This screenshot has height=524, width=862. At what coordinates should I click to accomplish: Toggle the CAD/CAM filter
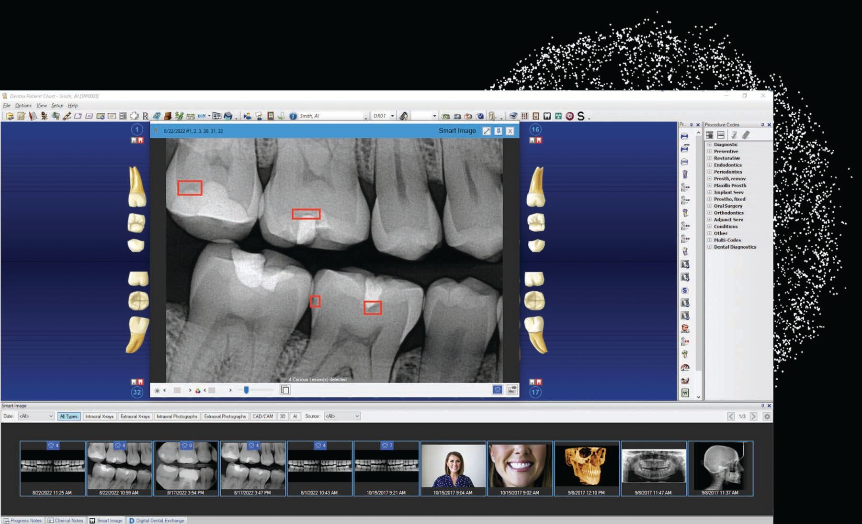pos(263,416)
